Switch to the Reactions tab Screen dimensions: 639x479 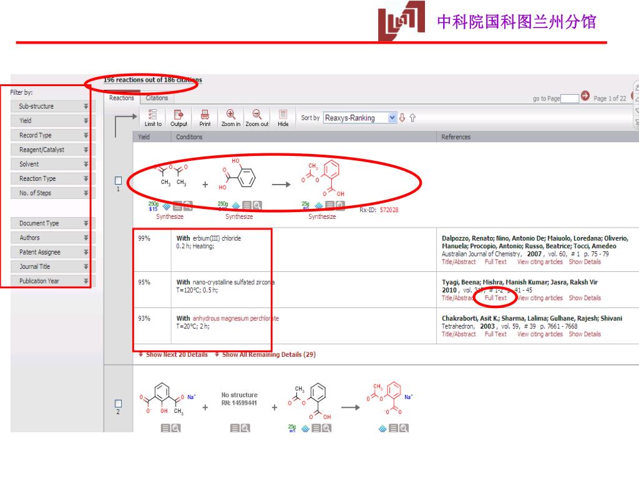pos(122,98)
